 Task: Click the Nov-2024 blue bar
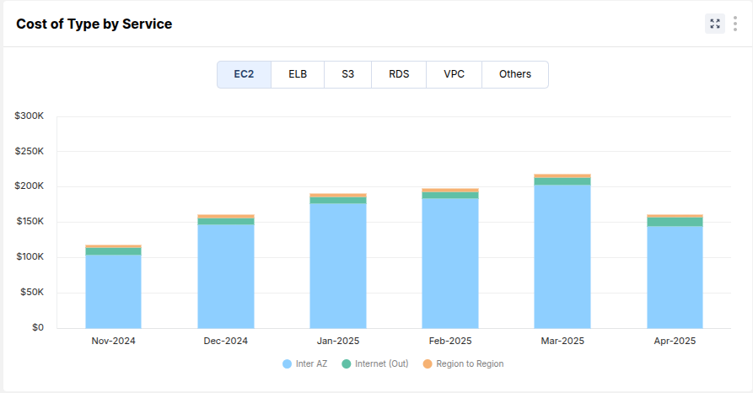click(x=113, y=292)
